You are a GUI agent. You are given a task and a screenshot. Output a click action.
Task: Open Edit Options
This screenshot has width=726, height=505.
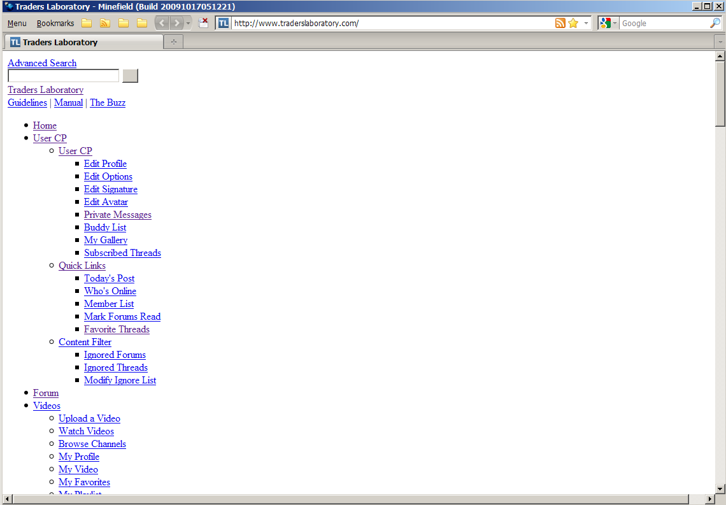coord(108,176)
